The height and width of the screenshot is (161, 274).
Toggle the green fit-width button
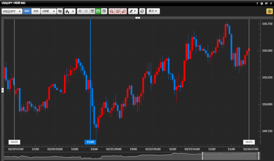click(98, 11)
